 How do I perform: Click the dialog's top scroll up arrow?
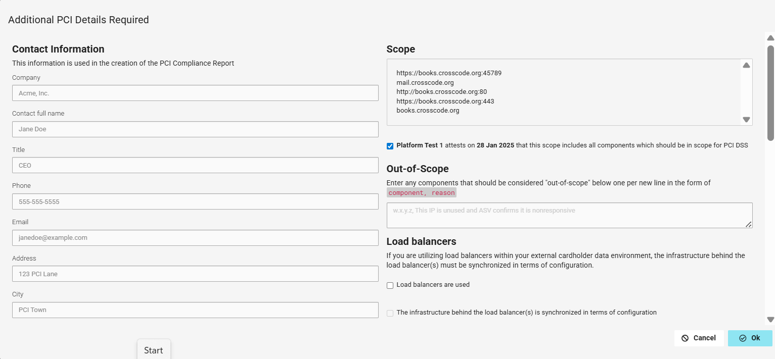click(x=770, y=38)
